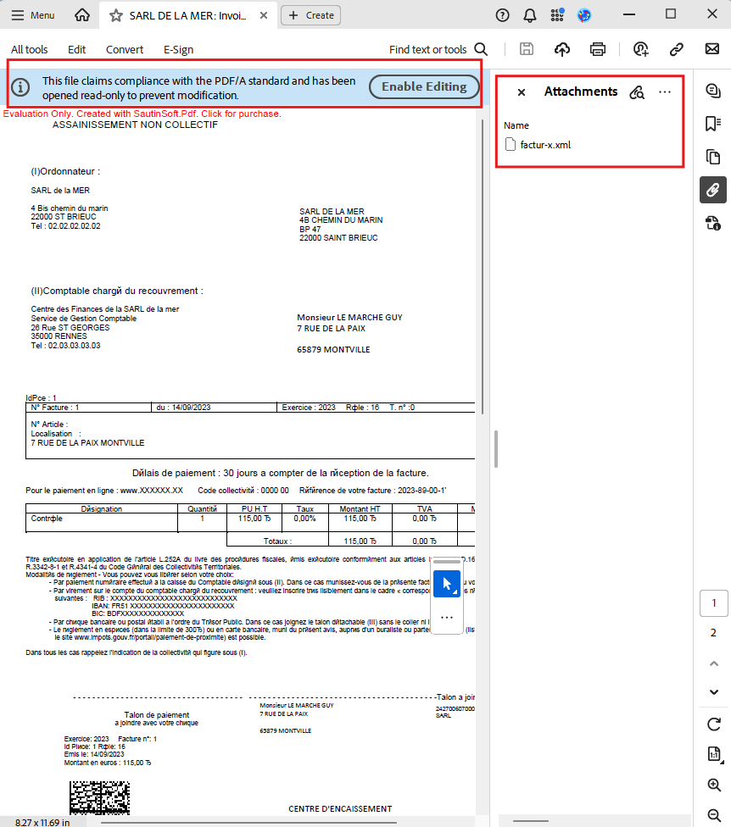
Task: Rotate the page with the rotate icon
Action: [x=713, y=724]
